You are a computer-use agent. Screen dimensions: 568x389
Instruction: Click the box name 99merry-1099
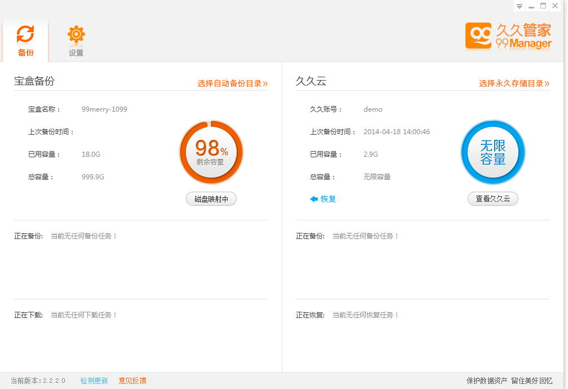click(x=104, y=109)
